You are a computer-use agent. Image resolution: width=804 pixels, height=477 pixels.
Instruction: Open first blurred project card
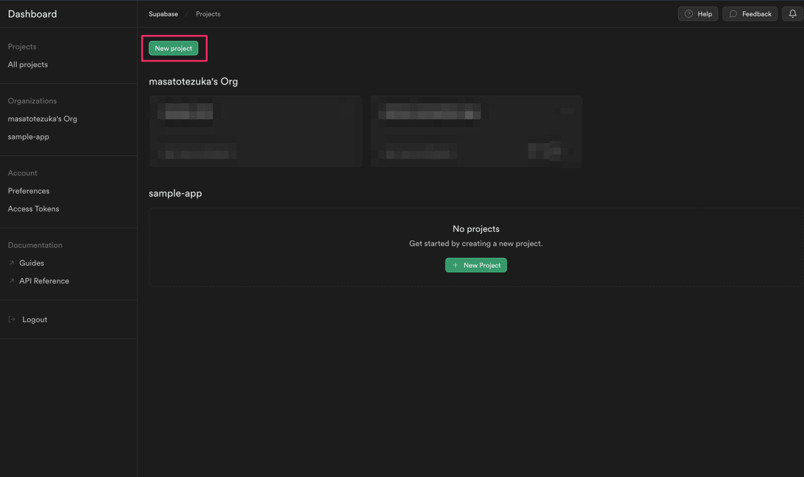click(255, 131)
